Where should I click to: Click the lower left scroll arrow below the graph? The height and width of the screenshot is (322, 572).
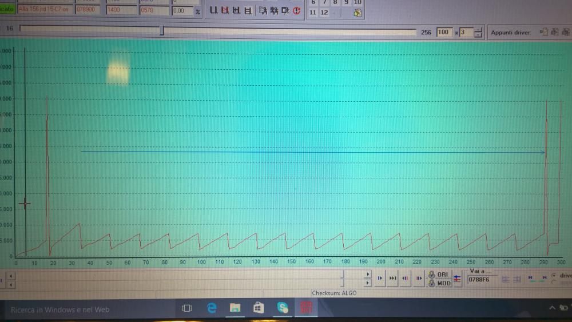pyautogui.click(x=11, y=284)
